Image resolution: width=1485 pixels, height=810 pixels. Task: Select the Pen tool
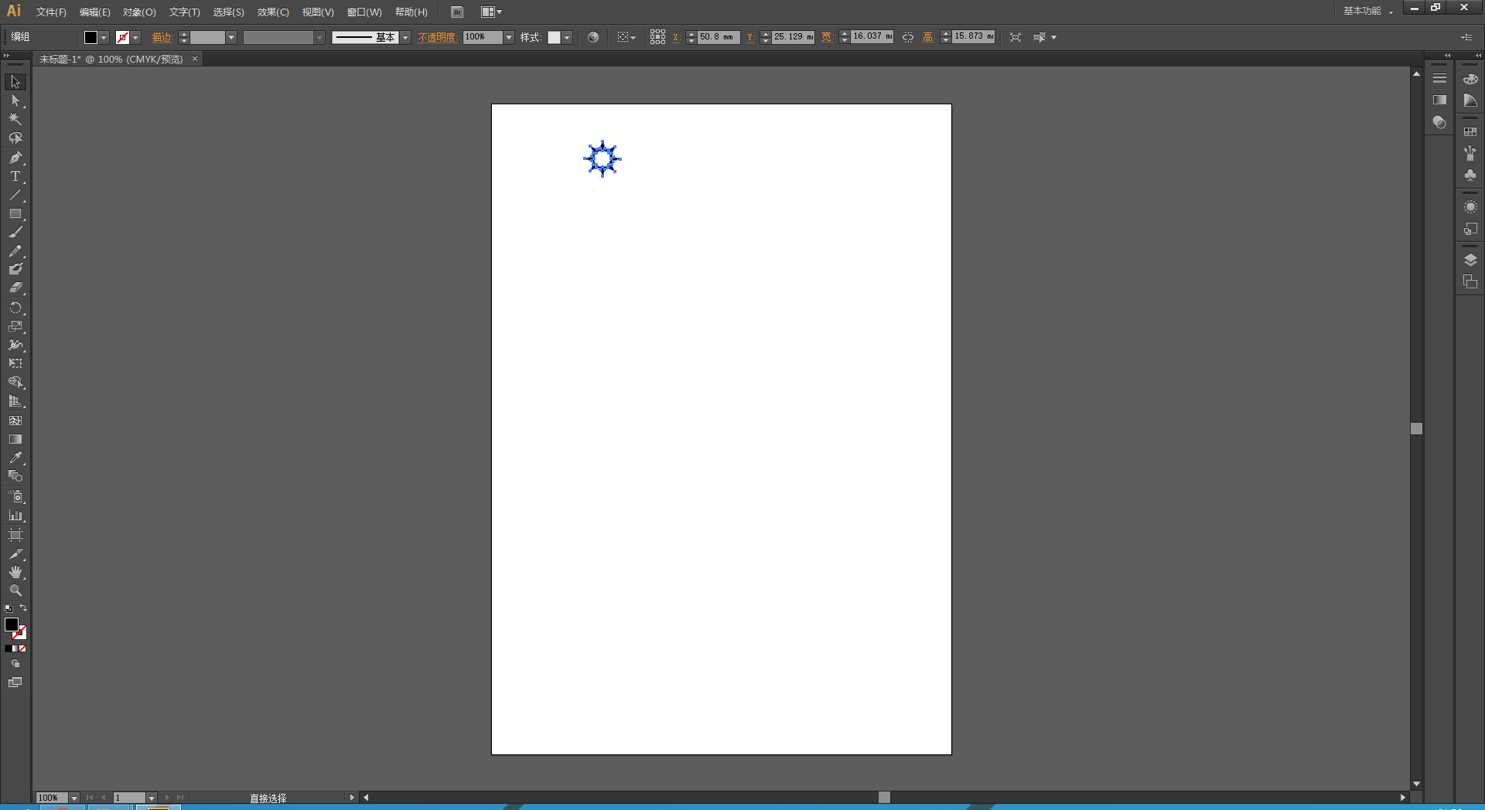15,157
